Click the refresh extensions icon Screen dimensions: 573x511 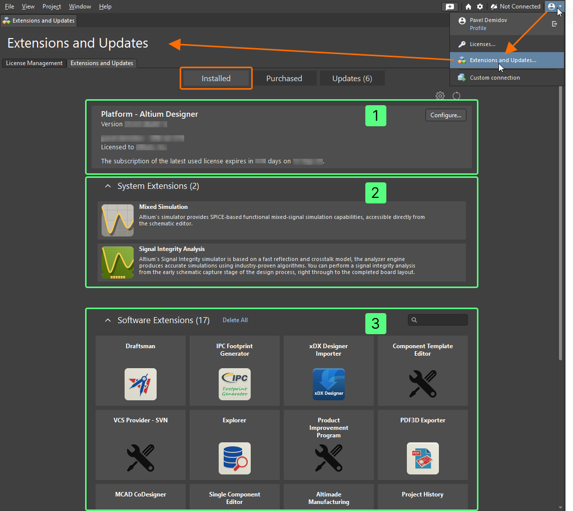click(456, 96)
